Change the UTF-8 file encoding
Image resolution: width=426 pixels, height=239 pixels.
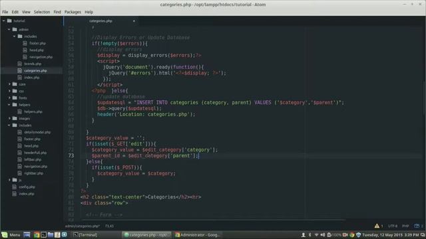click(393, 226)
